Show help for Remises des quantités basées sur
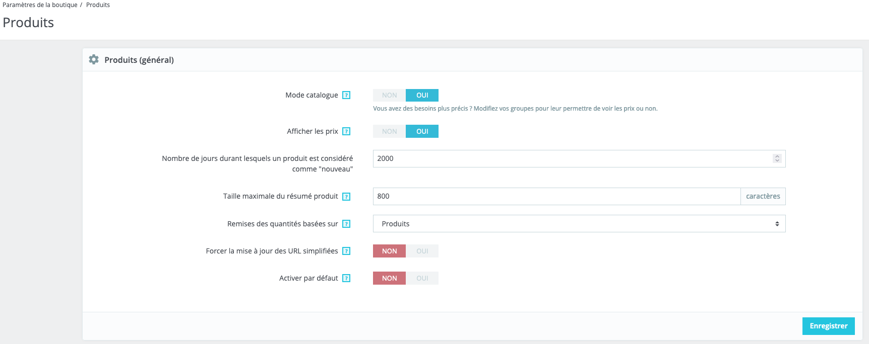 click(x=346, y=224)
